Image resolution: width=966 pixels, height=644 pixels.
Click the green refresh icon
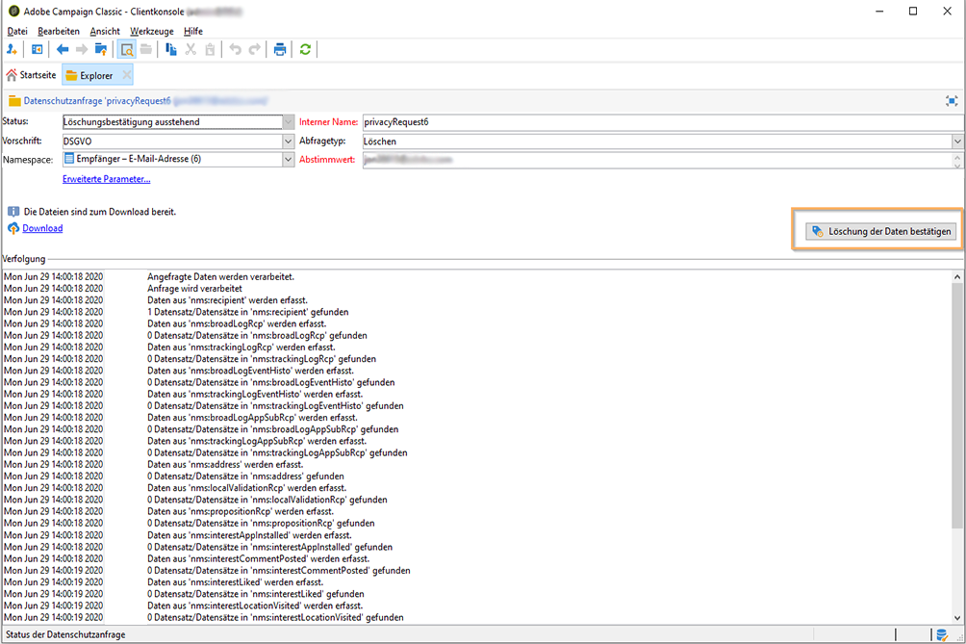point(305,50)
